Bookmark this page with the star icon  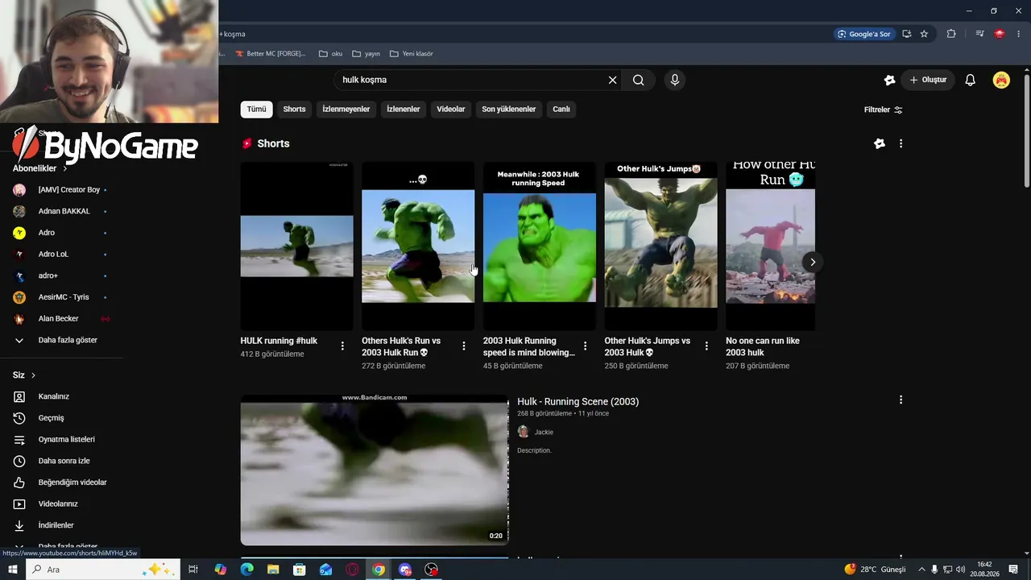click(924, 34)
